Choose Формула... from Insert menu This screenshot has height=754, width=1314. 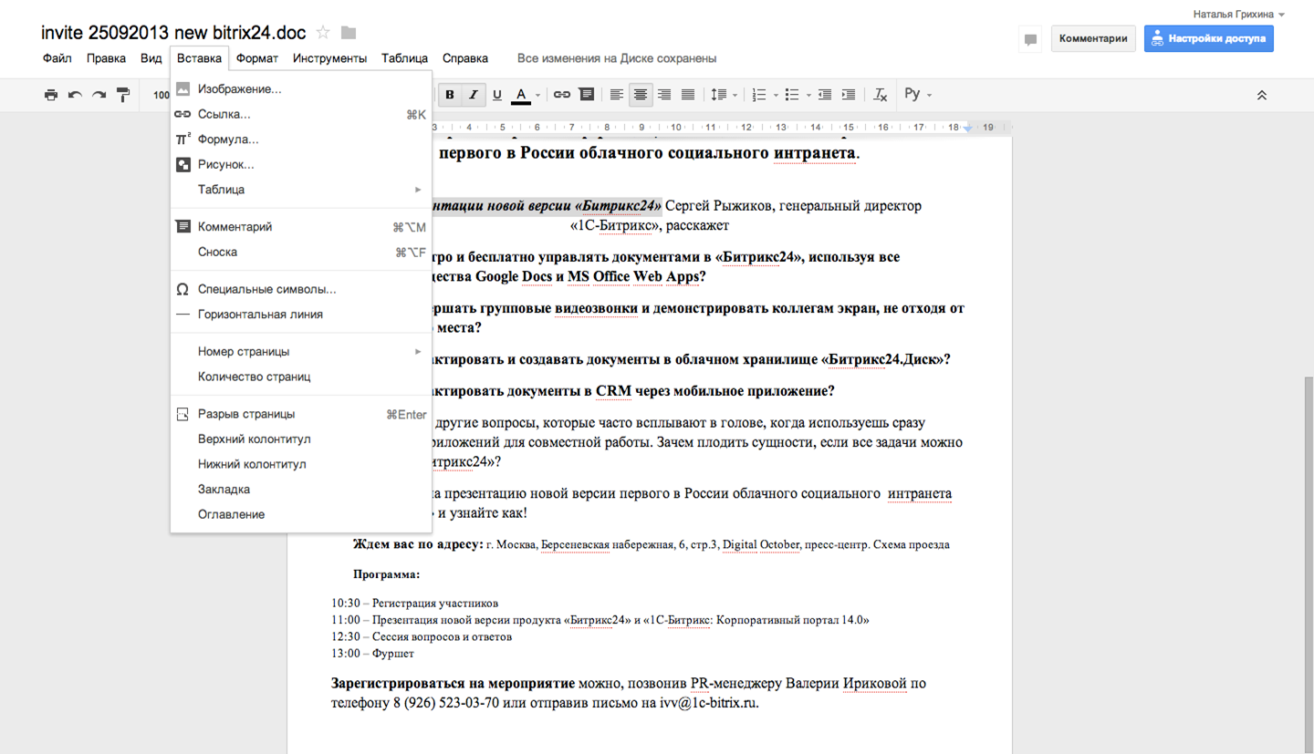pyautogui.click(x=301, y=139)
